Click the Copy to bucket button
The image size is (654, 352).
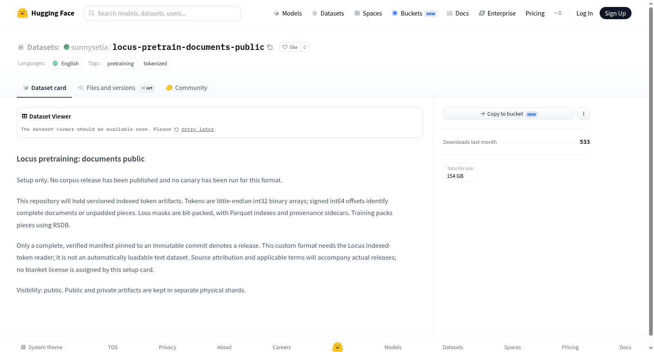tap(508, 114)
